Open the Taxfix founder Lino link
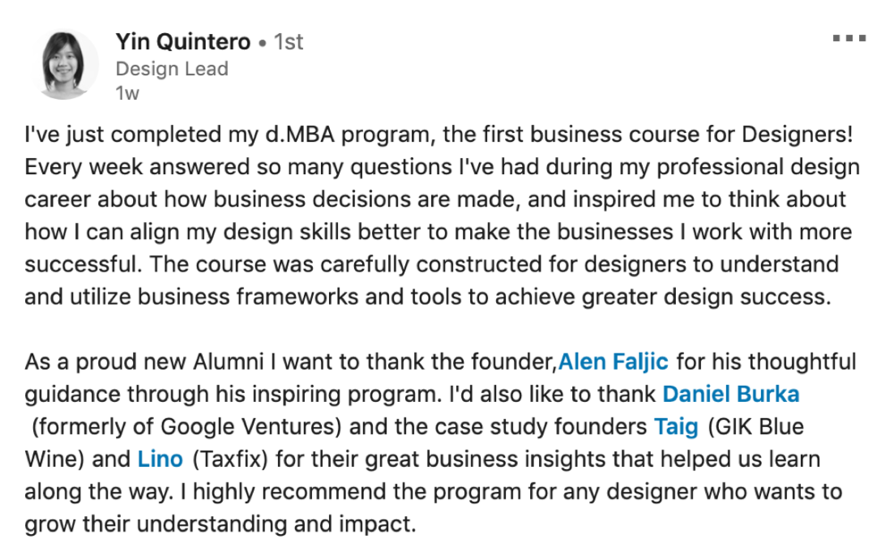The height and width of the screenshot is (543, 894). coord(161,458)
